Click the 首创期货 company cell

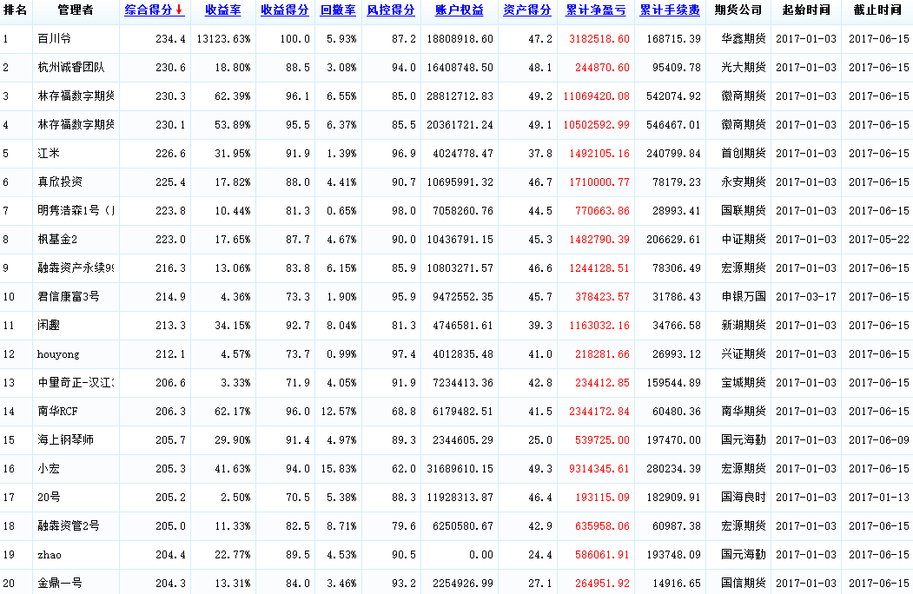pyautogui.click(x=744, y=153)
